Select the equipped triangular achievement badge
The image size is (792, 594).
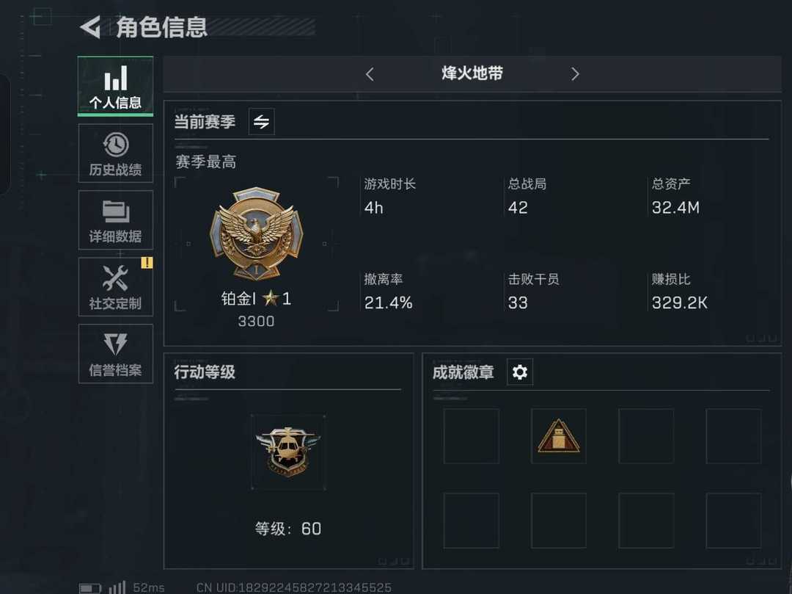click(559, 435)
